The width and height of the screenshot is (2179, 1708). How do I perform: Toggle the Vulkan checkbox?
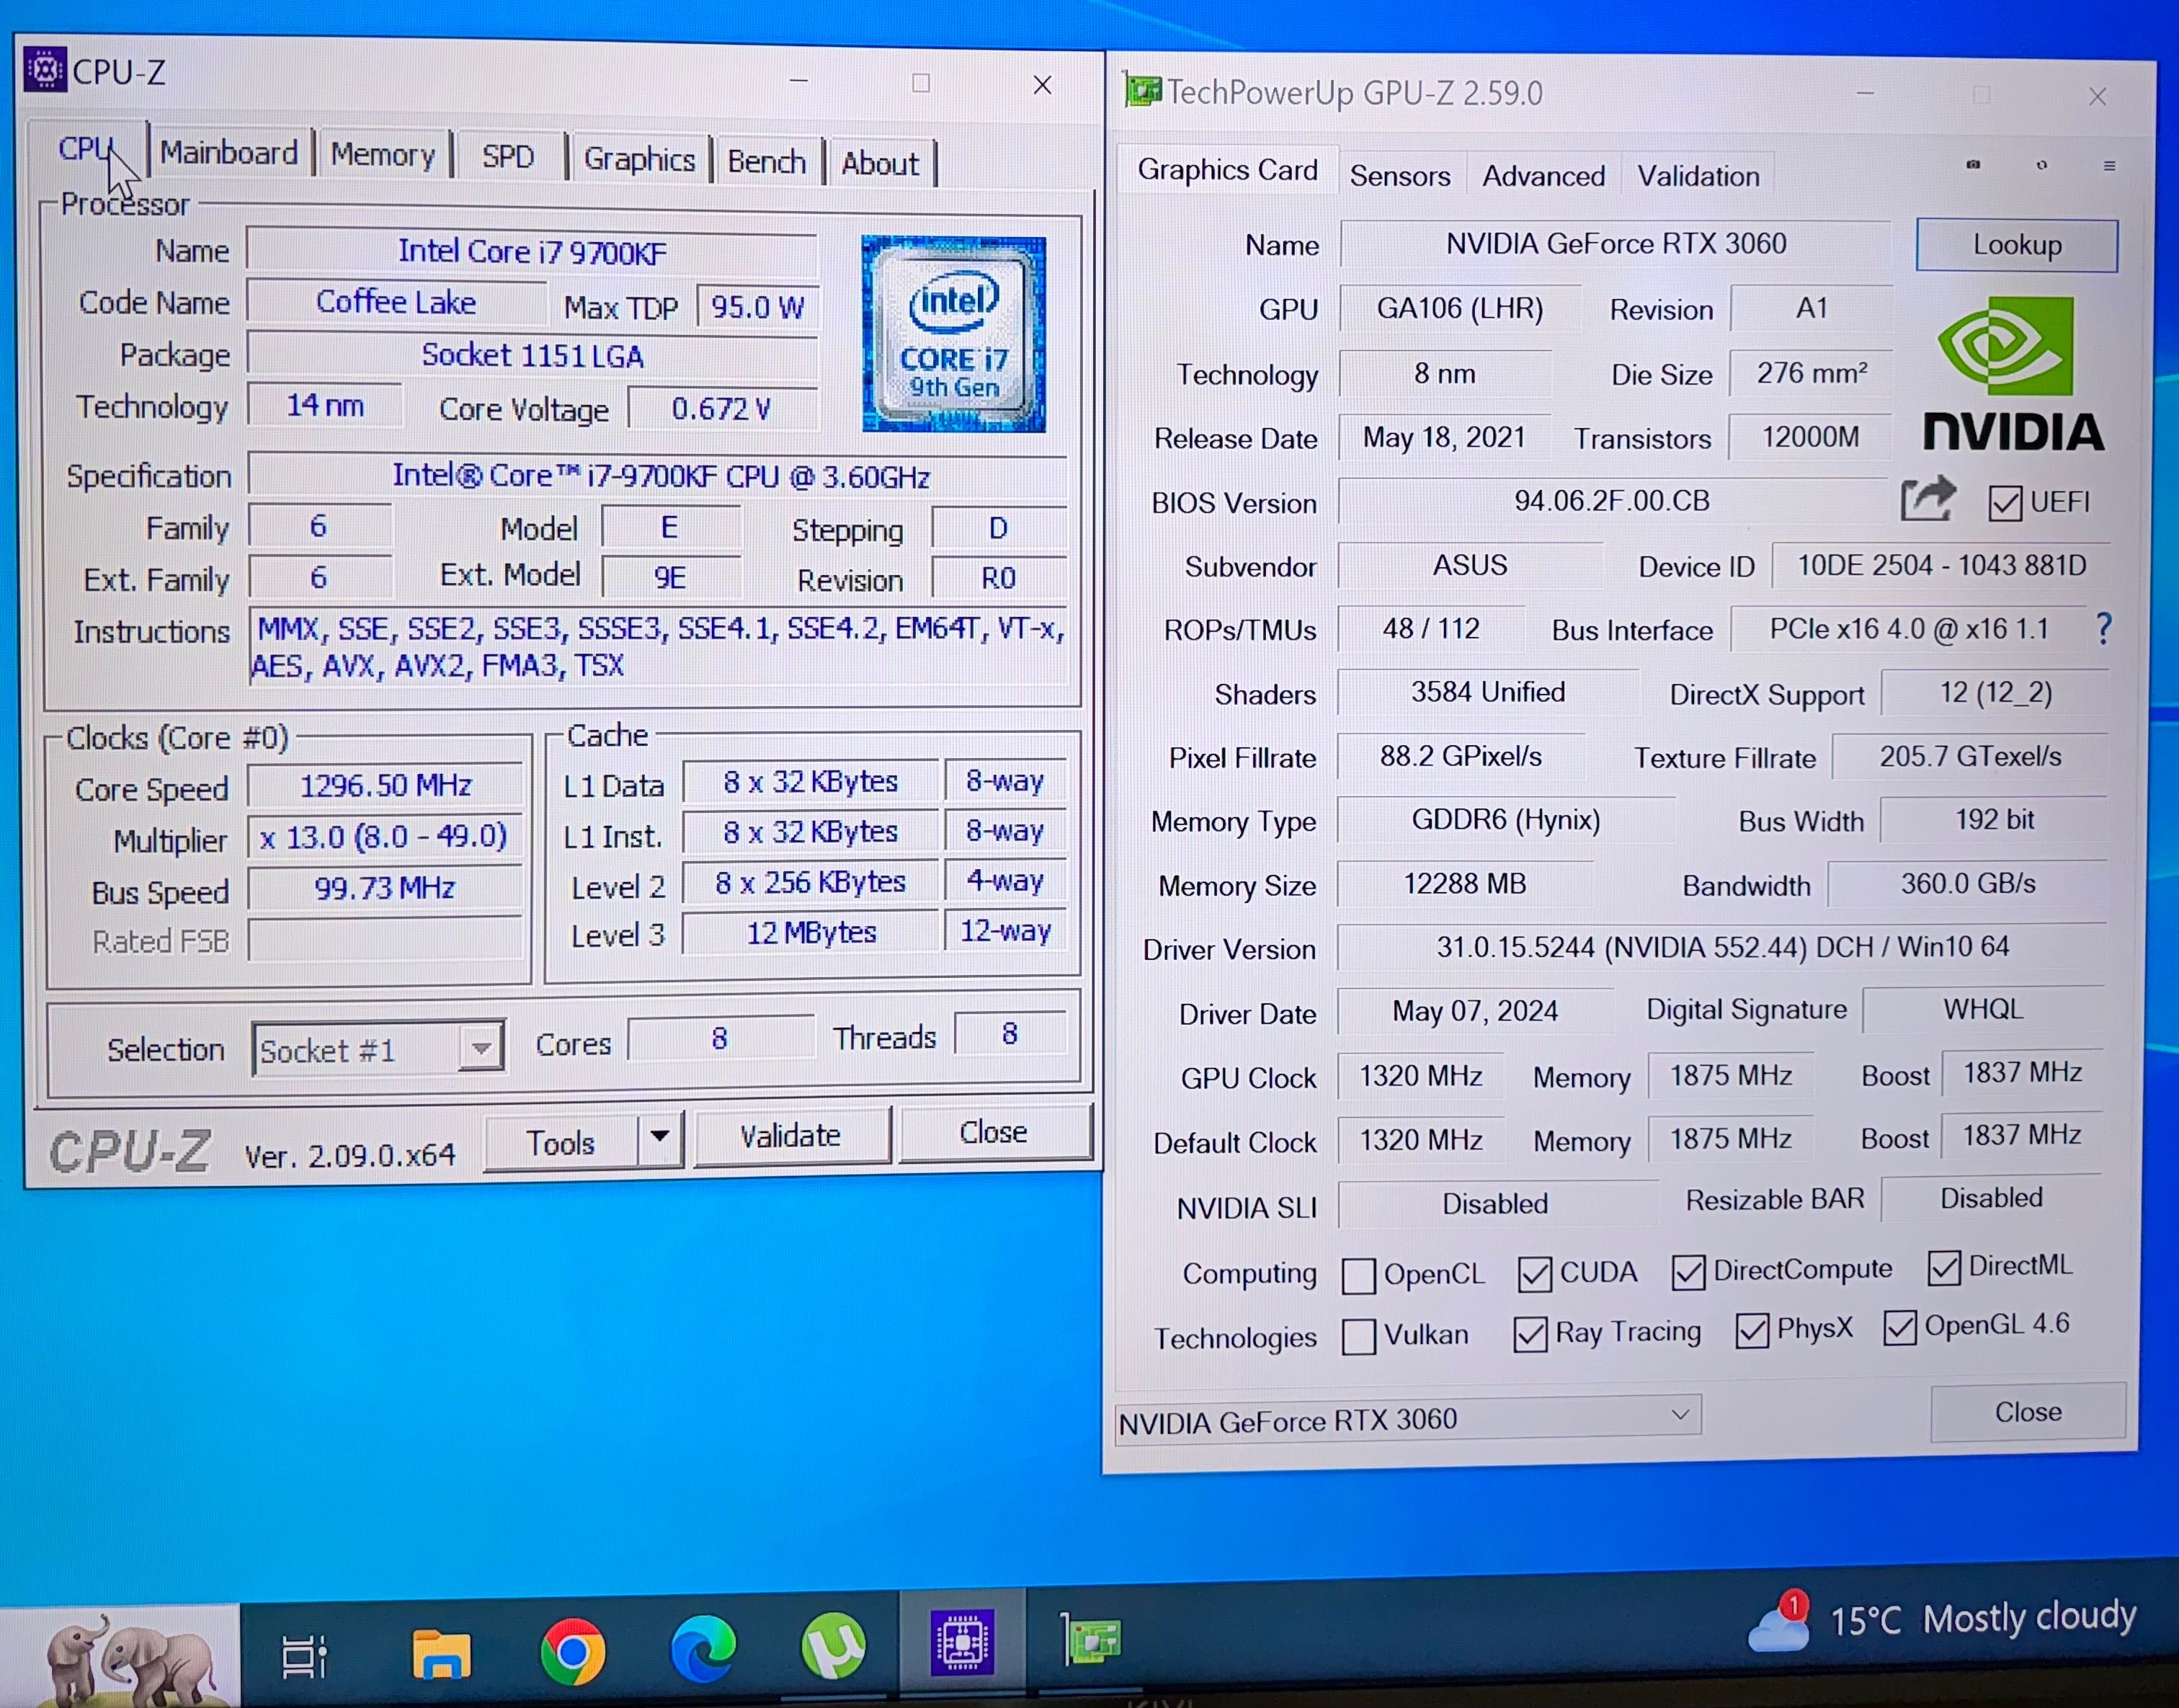1359,1337
